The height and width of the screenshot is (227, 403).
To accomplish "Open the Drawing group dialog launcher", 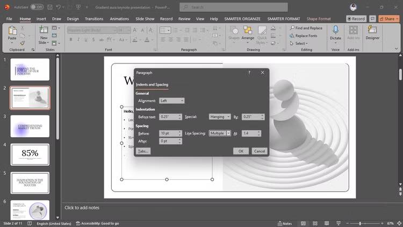I will pos(284,49).
